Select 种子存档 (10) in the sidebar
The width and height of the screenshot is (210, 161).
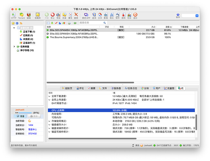point(25,51)
